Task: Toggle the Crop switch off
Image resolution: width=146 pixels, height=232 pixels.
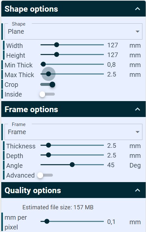Action: coord(48,85)
